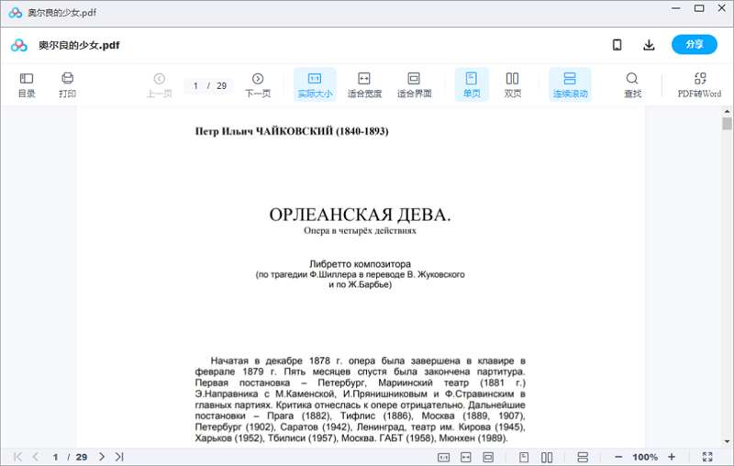Go to next page with 下一页
This screenshot has height=466, width=734.
[258, 85]
